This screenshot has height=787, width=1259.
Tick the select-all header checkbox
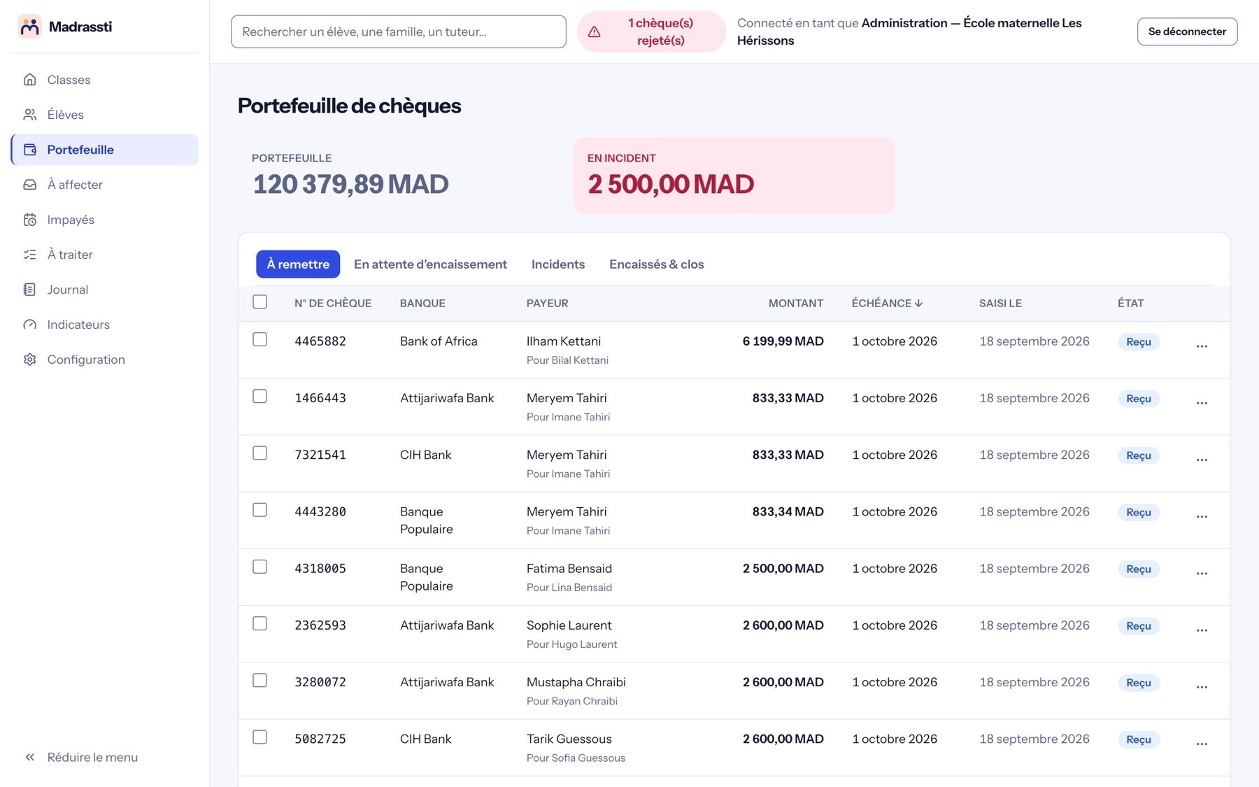tap(259, 302)
